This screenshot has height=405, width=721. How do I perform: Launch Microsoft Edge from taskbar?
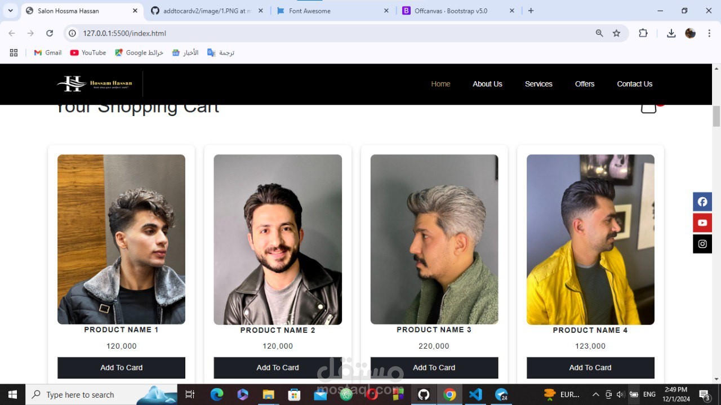(217, 394)
